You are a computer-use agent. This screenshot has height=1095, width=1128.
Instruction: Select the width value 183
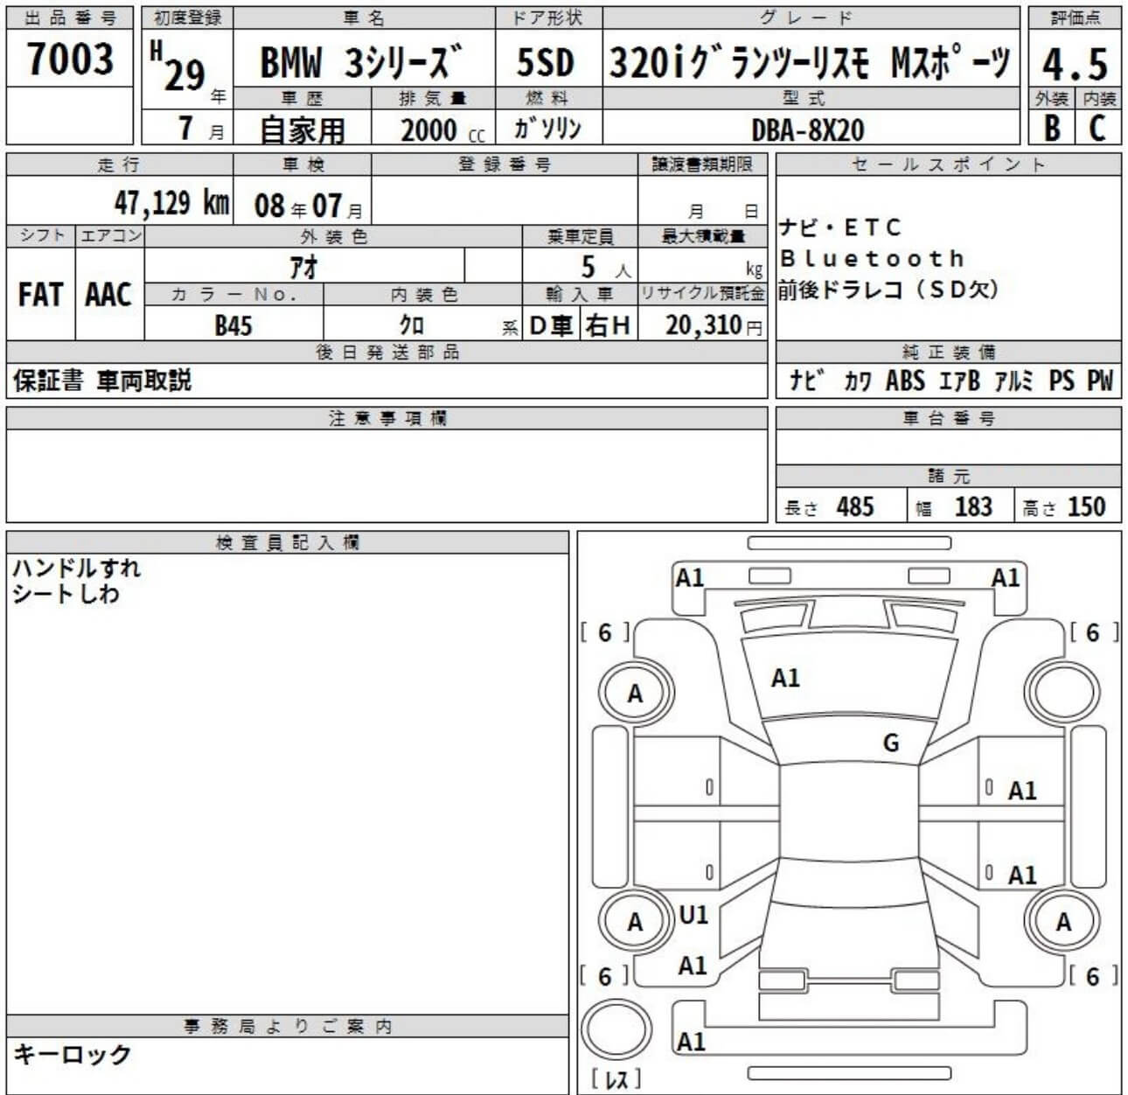point(973,506)
